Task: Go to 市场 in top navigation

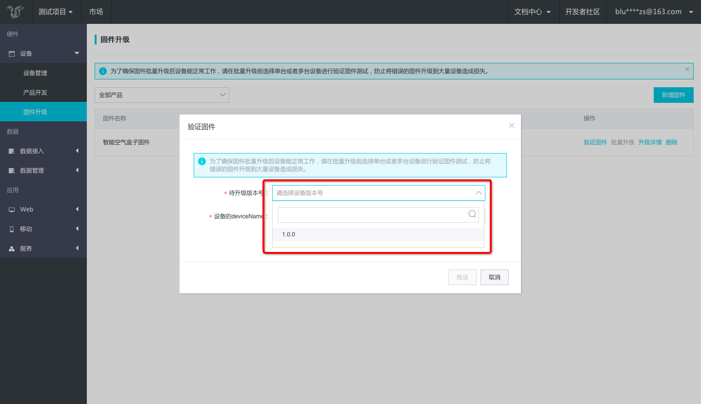Action: point(96,12)
